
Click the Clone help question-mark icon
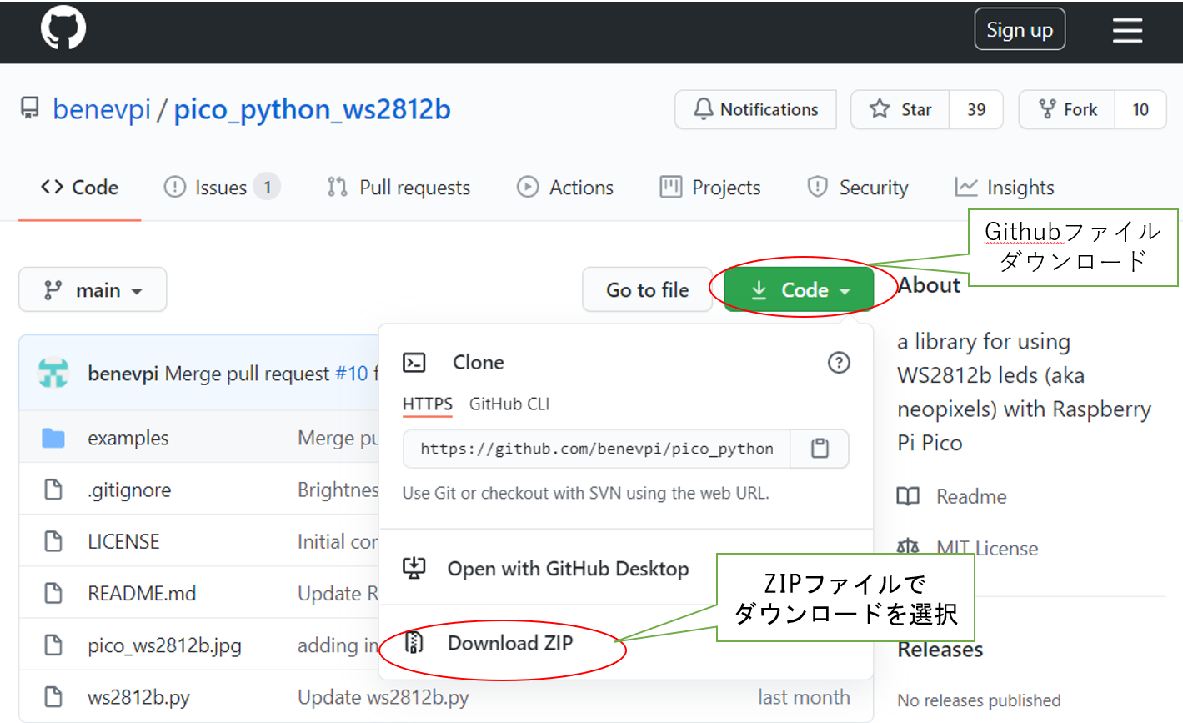pos(839,362)
